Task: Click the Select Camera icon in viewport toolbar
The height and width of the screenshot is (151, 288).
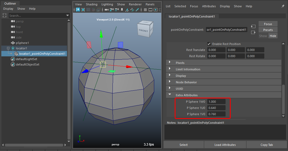Action: pyautogui.click(x=106, y=10)
